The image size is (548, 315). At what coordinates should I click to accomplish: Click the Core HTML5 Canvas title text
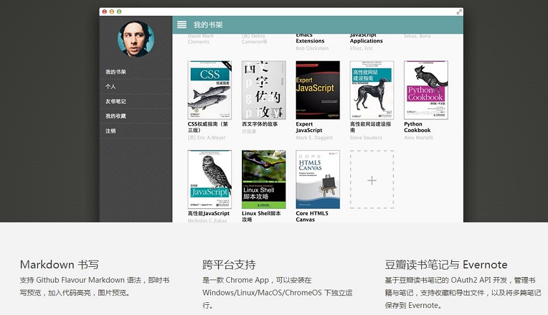[x=312, y=216]
